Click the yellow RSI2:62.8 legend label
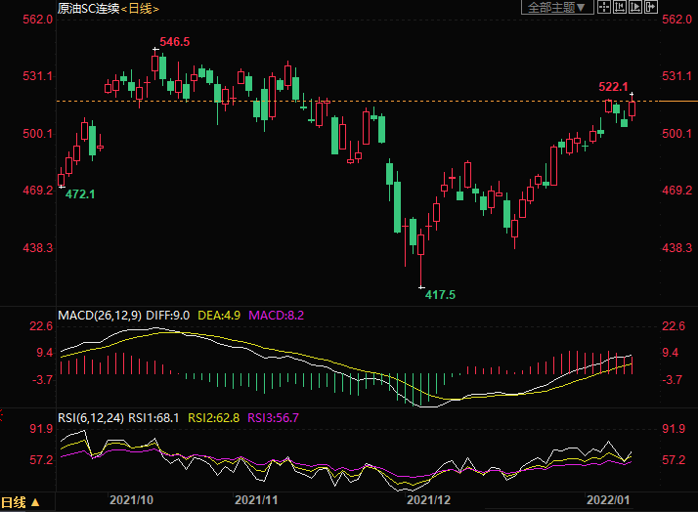The width and height of the screenshot is (698, 512). click(214, 418)
